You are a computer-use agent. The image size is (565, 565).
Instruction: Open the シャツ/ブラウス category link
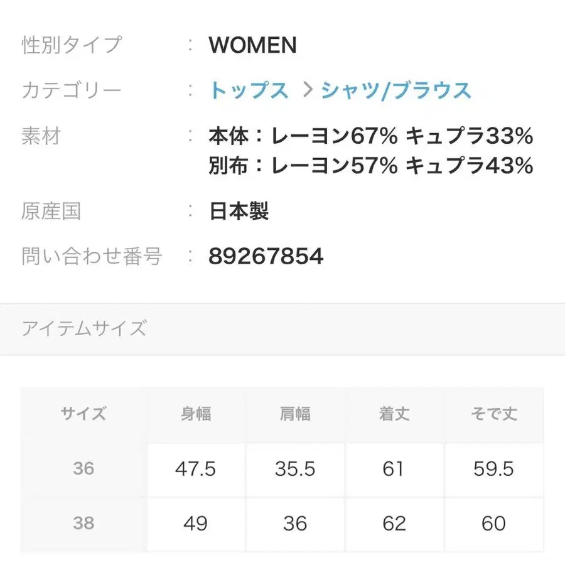tap(396, 90)
